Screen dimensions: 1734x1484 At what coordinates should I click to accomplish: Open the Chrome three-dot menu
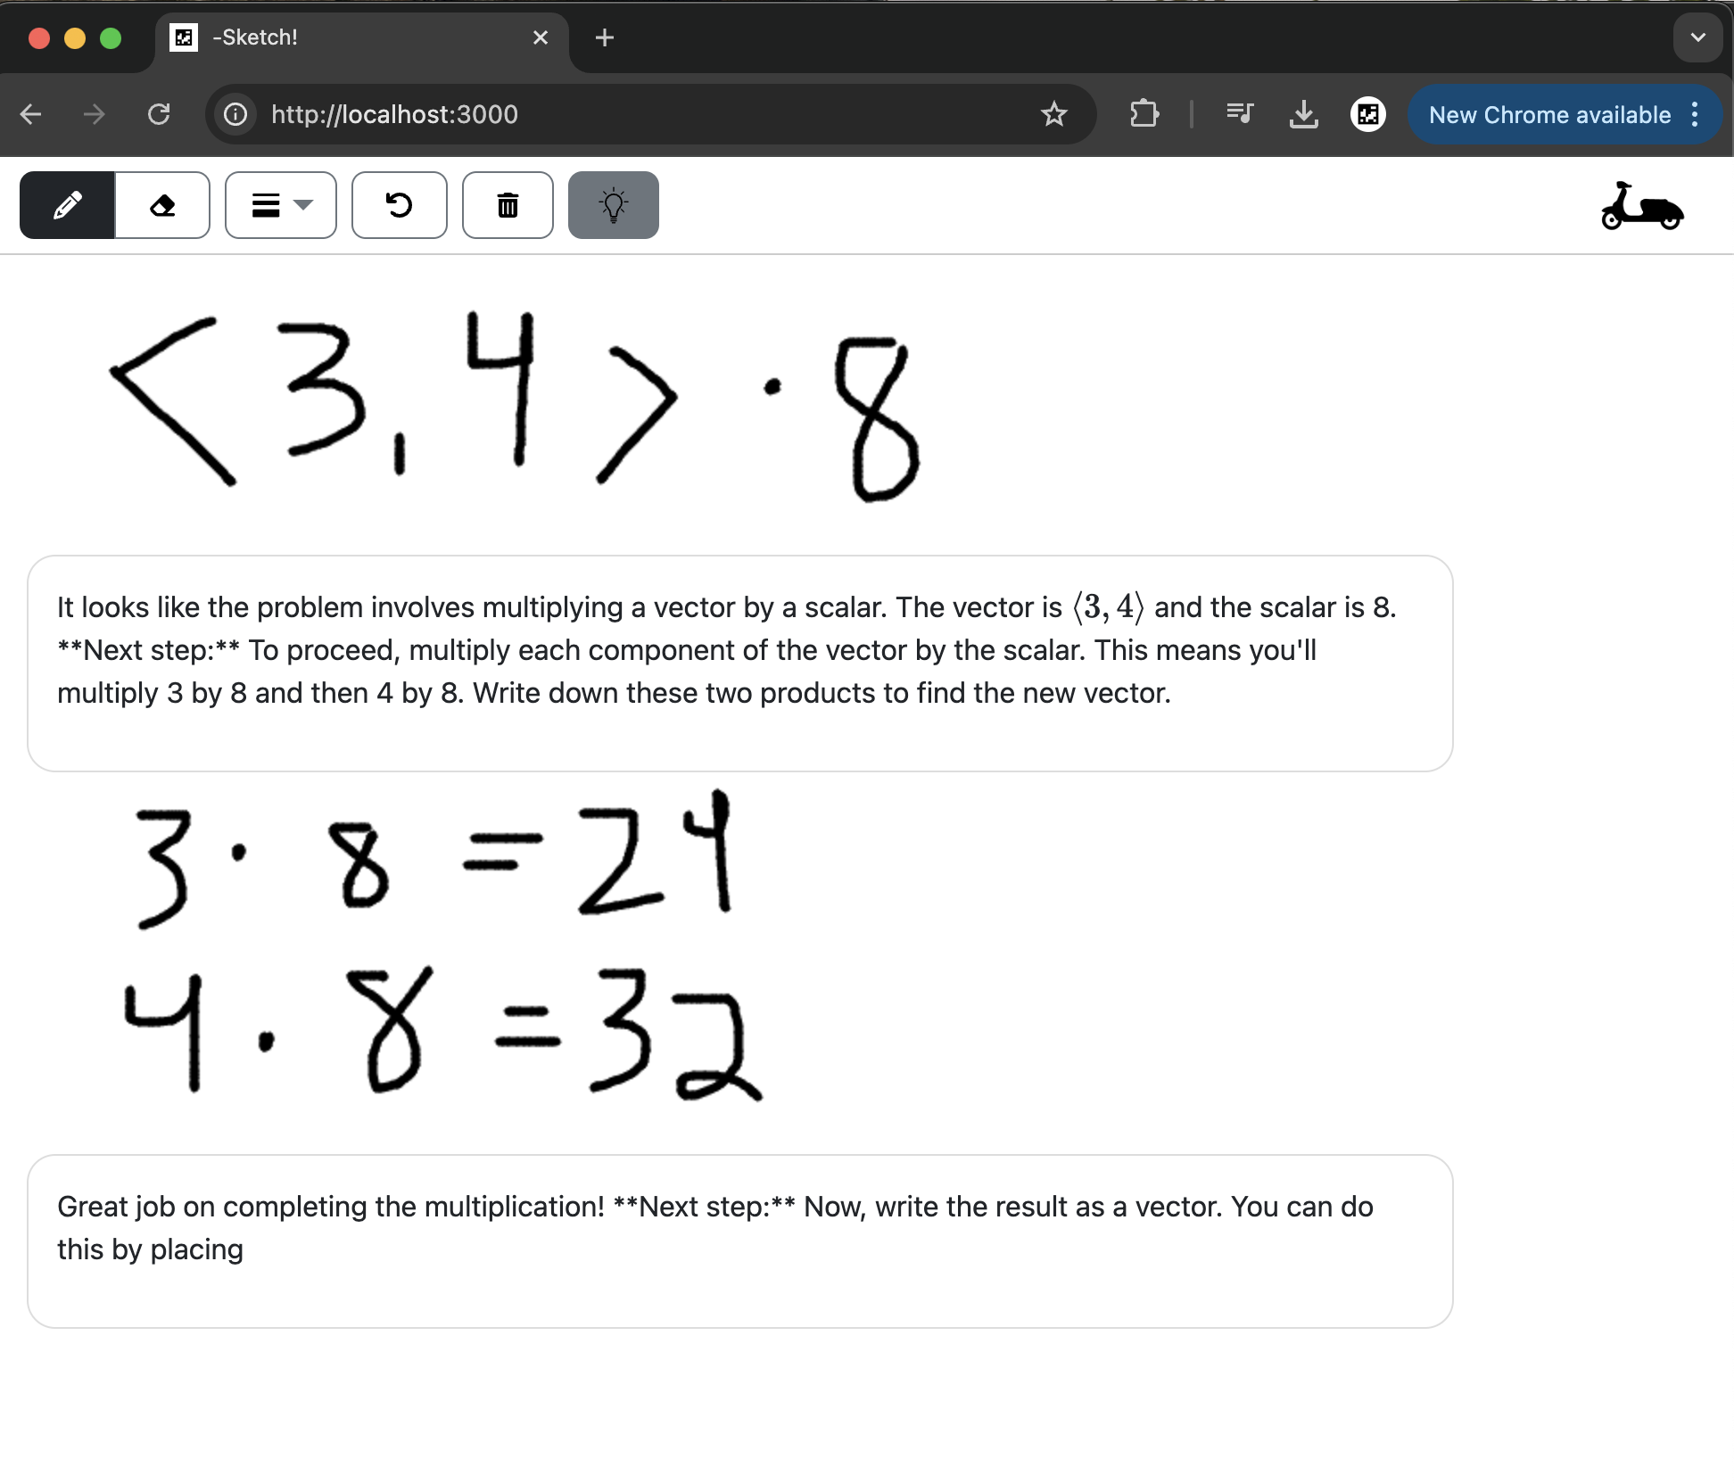click(1695, 114)
